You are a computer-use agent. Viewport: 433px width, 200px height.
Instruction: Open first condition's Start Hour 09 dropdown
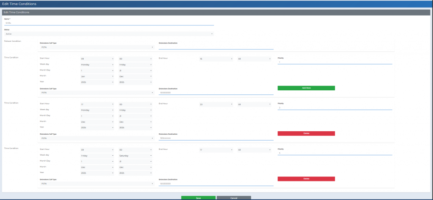[97, 59]
